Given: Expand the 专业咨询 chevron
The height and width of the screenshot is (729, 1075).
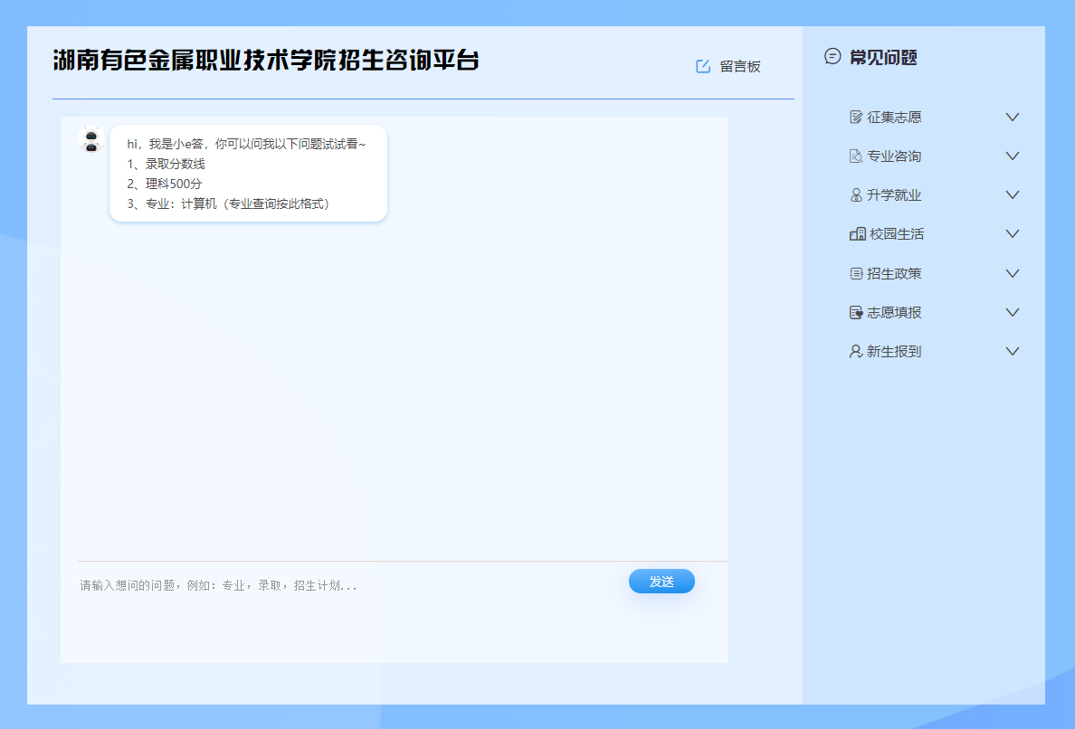Looking at the screenshot, I should coord(1012,156).
